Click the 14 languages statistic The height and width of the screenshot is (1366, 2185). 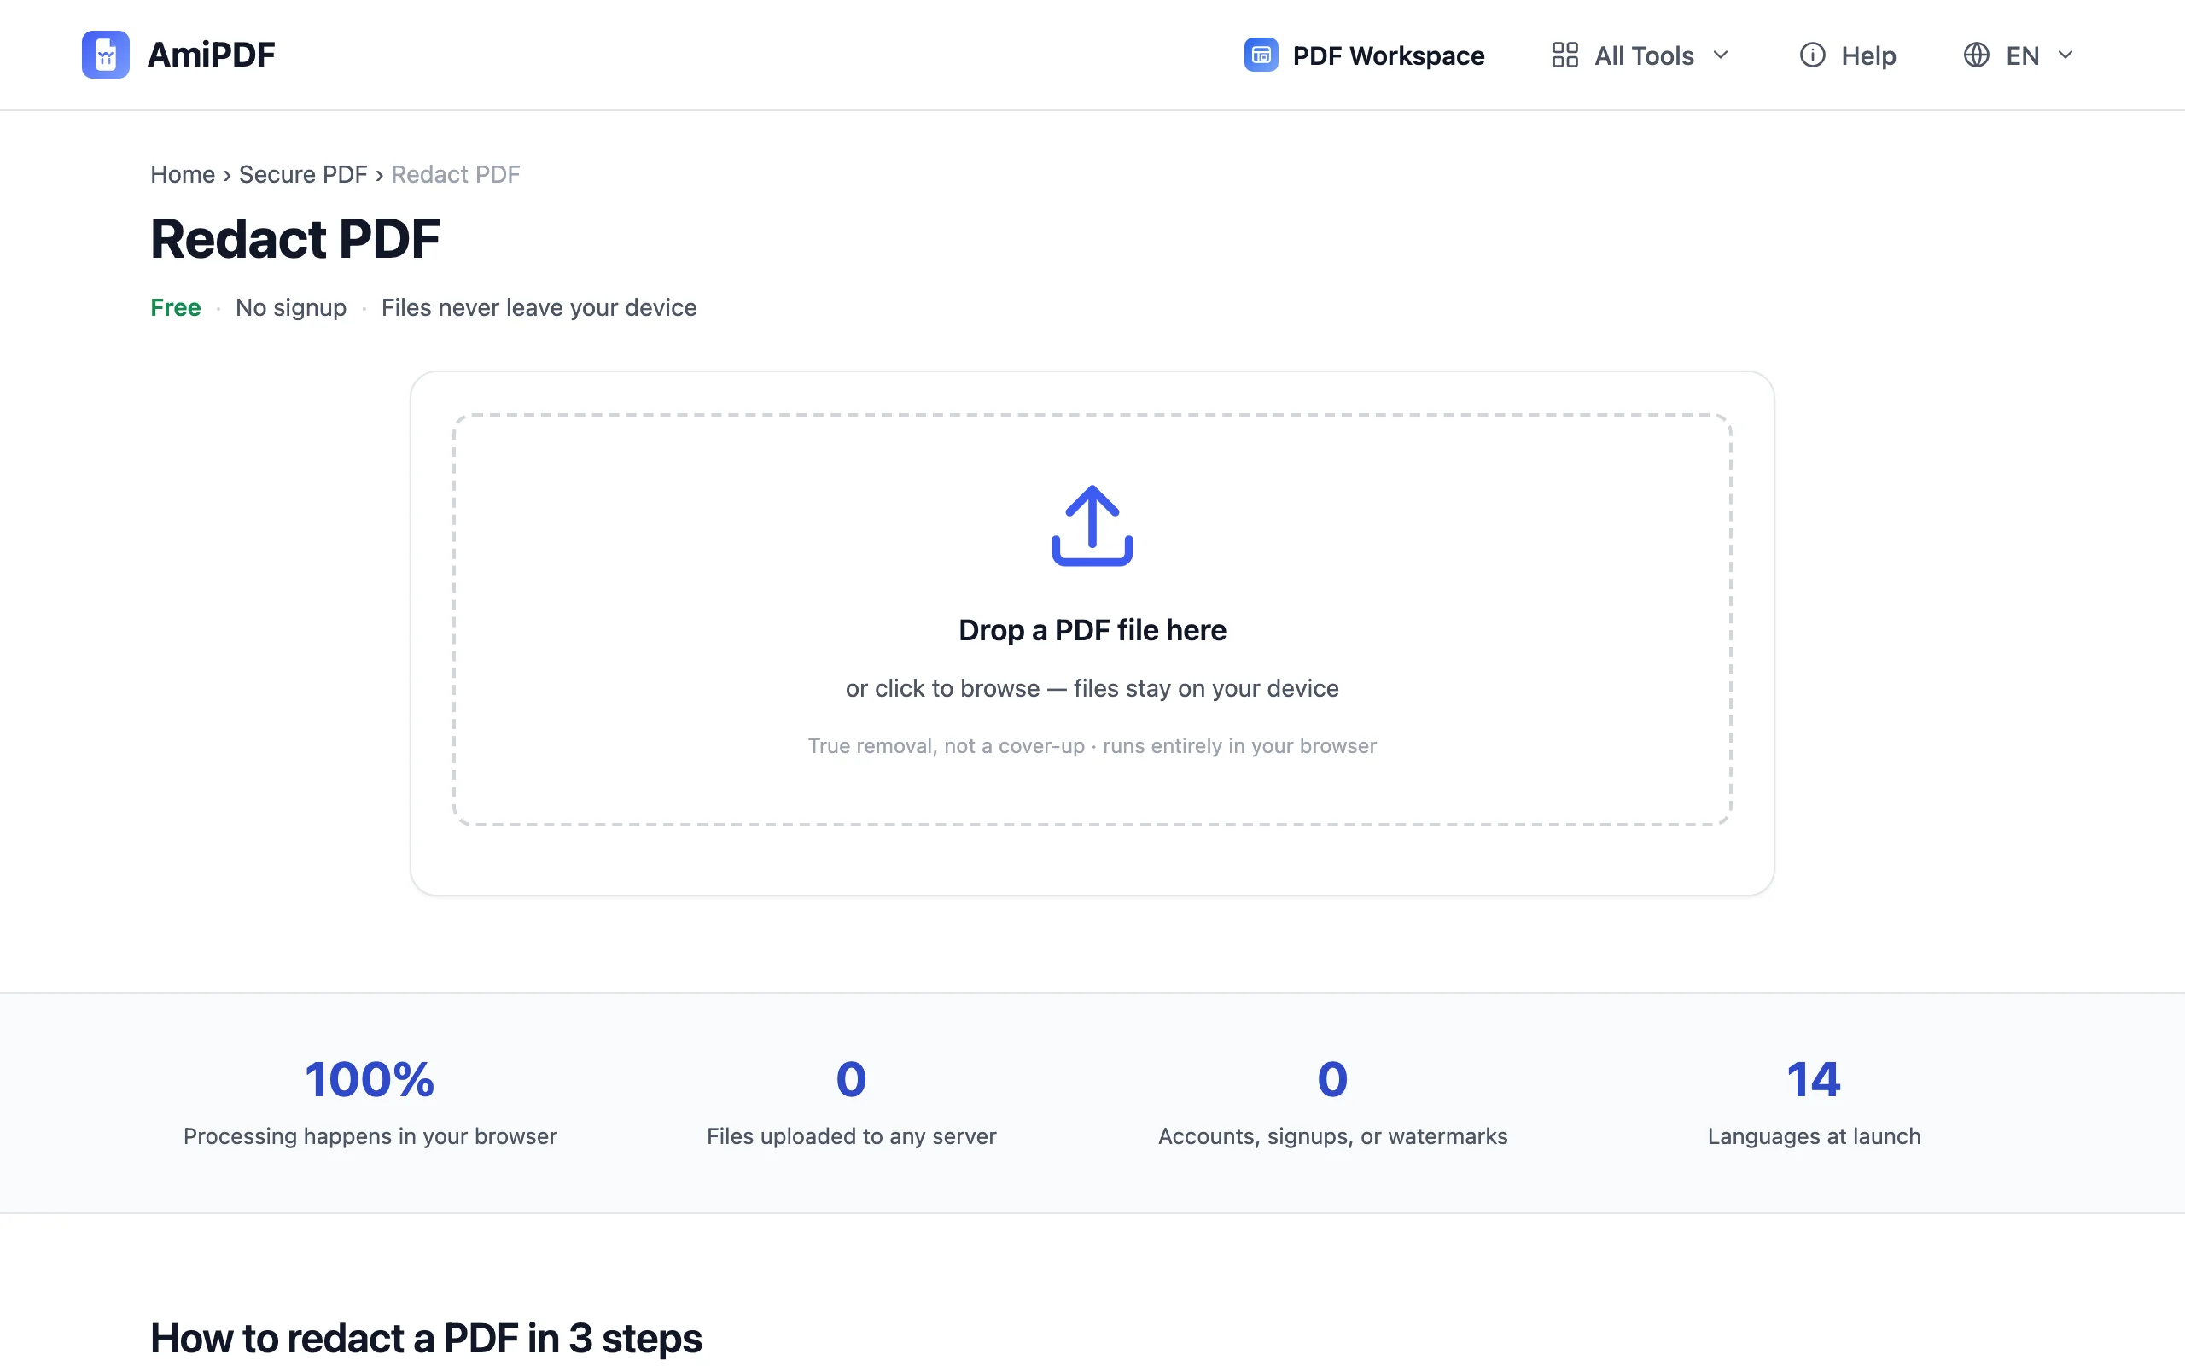pyautogui.click(x=1814, y=1080)
